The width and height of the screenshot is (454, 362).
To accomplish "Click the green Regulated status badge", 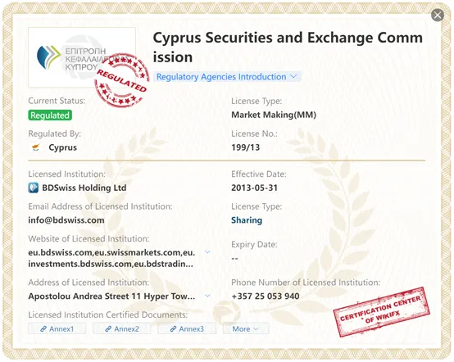I will tap(50, 115).
